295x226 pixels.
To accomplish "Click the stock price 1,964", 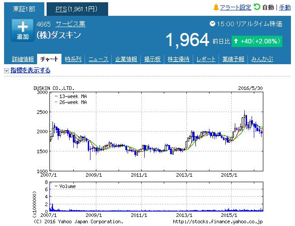I will (187, 40).
